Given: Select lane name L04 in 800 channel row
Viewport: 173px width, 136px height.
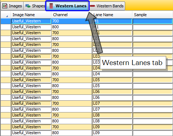Looking at the screenshot, I should coord(112,74).
